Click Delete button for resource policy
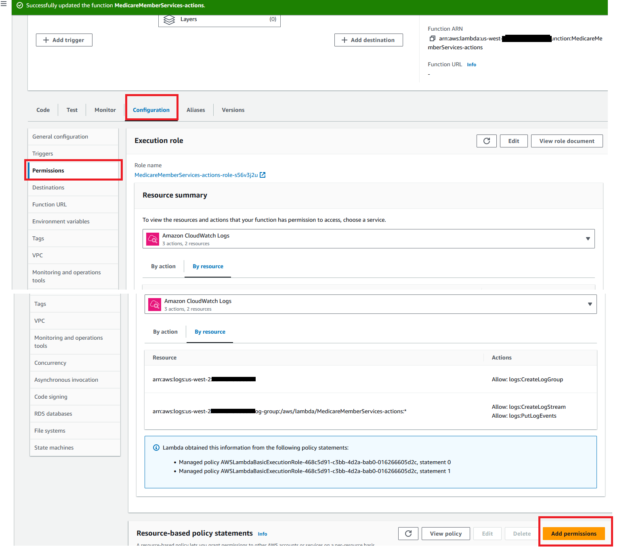This screenshot has height=555, width=626. pos(522,534)
